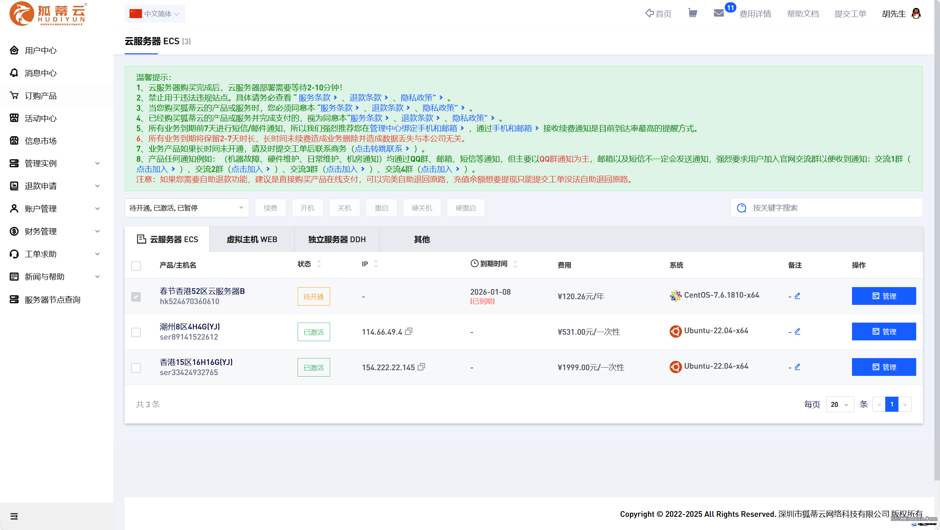The image size is (940, 530).
Task: Click the 点击转跳联系 link
Action: coord(378,149)
